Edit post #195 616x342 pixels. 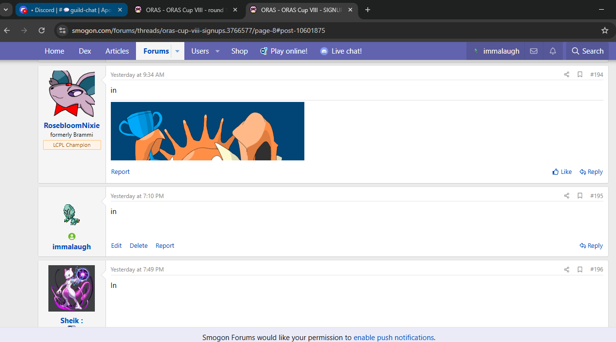117,245
